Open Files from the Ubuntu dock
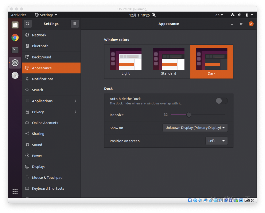 pos(15,25)
